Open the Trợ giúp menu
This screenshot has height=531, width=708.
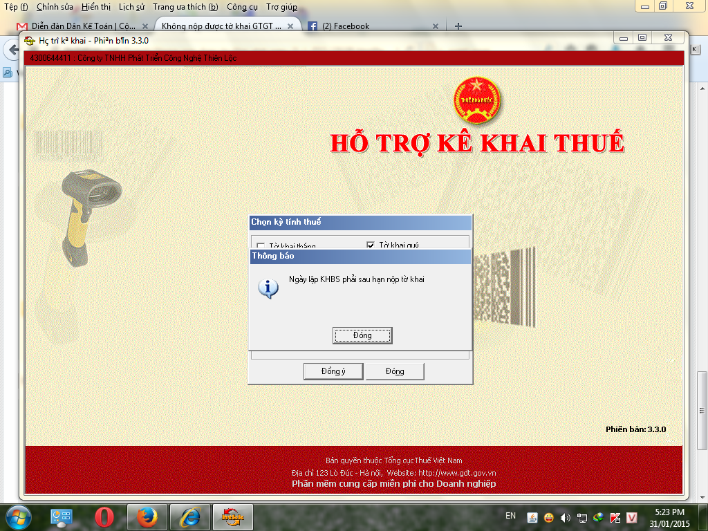click(281, 7)
